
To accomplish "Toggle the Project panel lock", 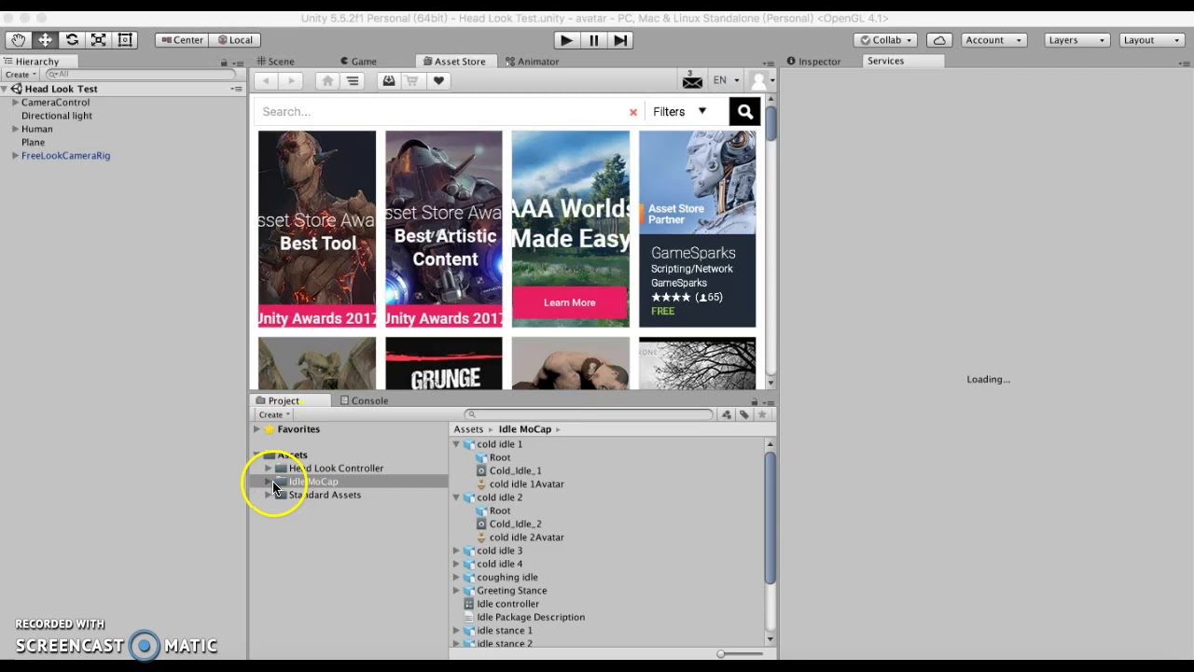I will click(754, 401).
